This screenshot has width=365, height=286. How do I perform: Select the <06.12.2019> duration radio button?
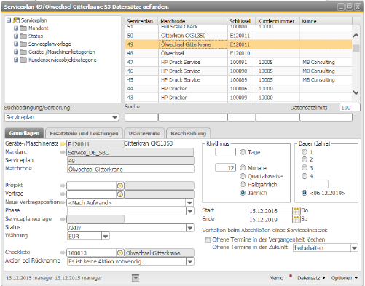[x=305, y=193]
